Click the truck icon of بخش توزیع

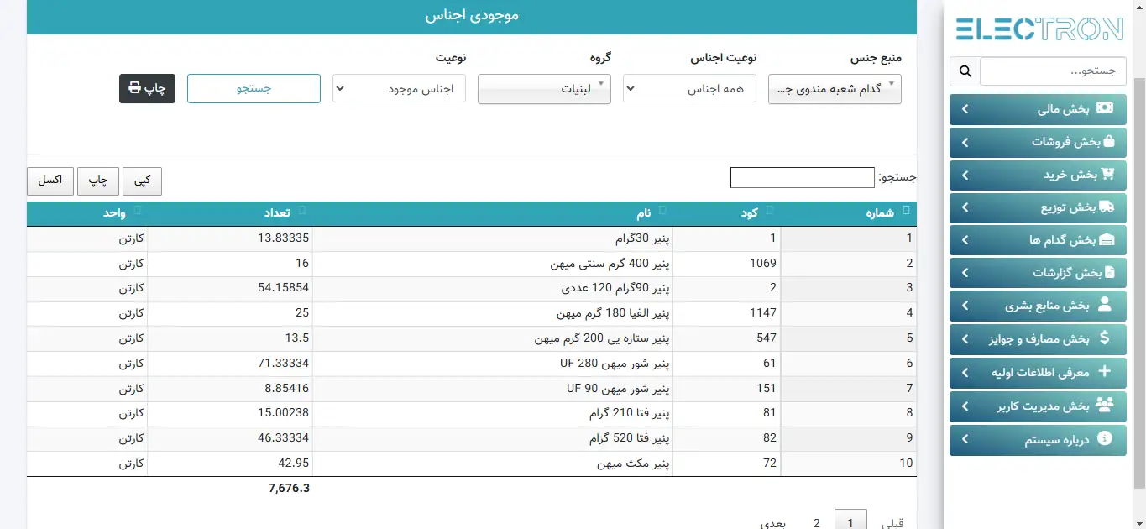[1107, 207]
